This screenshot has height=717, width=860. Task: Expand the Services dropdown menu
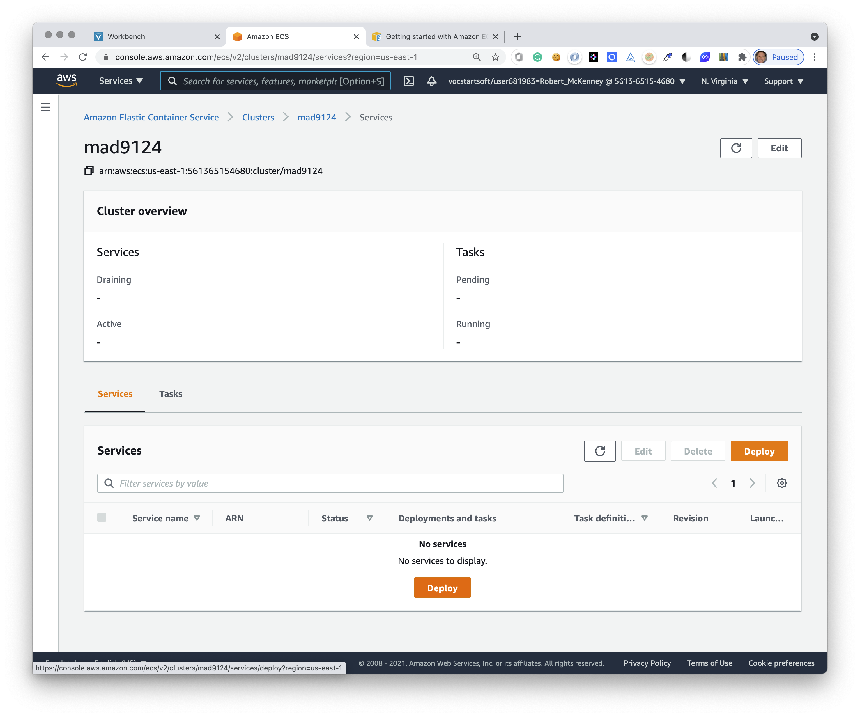121,81
